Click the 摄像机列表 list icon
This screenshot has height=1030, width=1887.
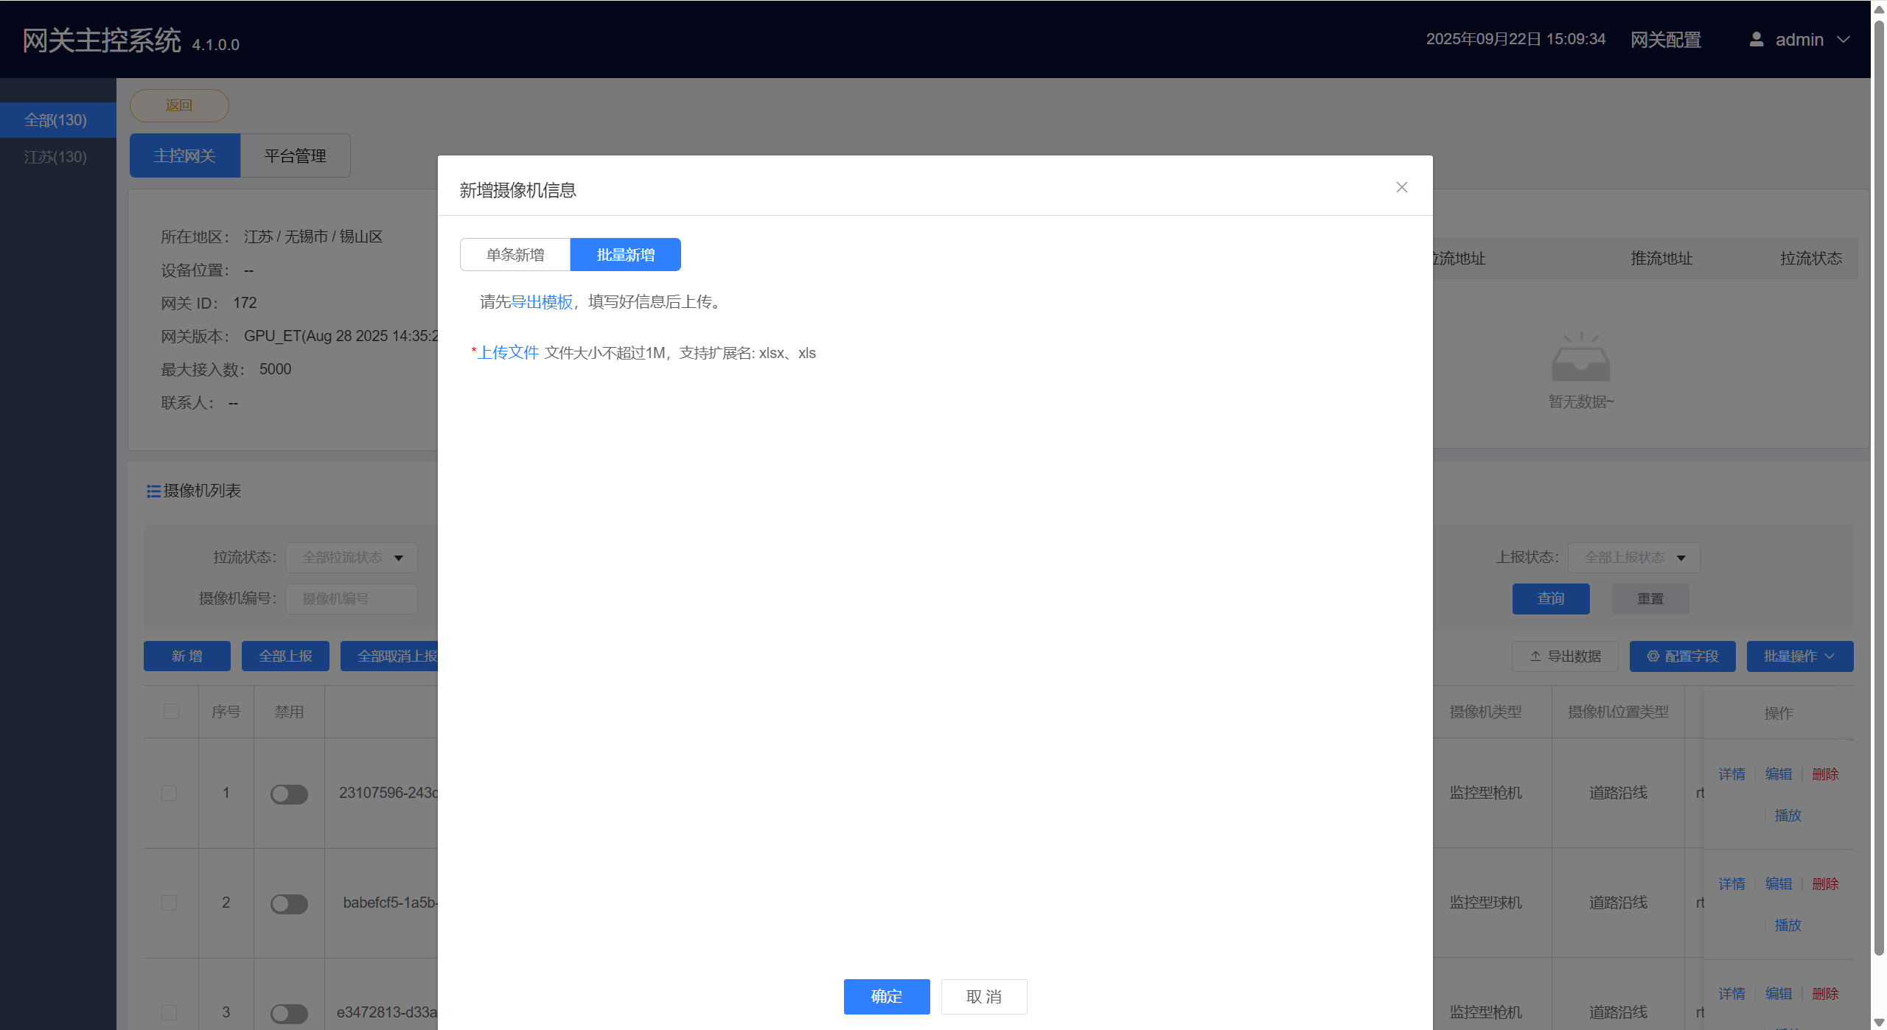[153, 491]
